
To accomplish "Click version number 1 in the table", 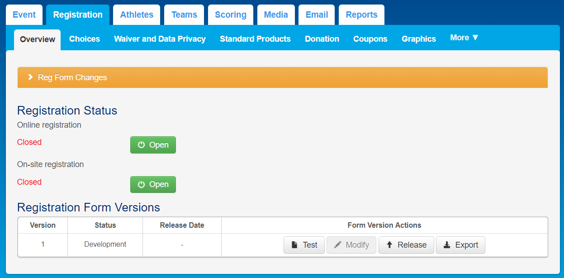I will [x=43, y=244].
